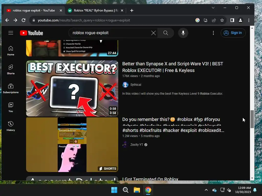
Task: Open 'Do you remember this?' video title
Action: tap(173, 125)
